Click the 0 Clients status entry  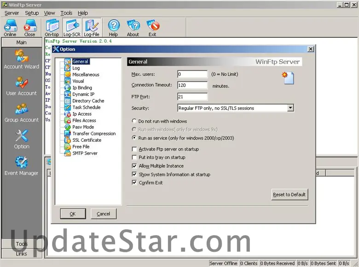click(249, 263)
